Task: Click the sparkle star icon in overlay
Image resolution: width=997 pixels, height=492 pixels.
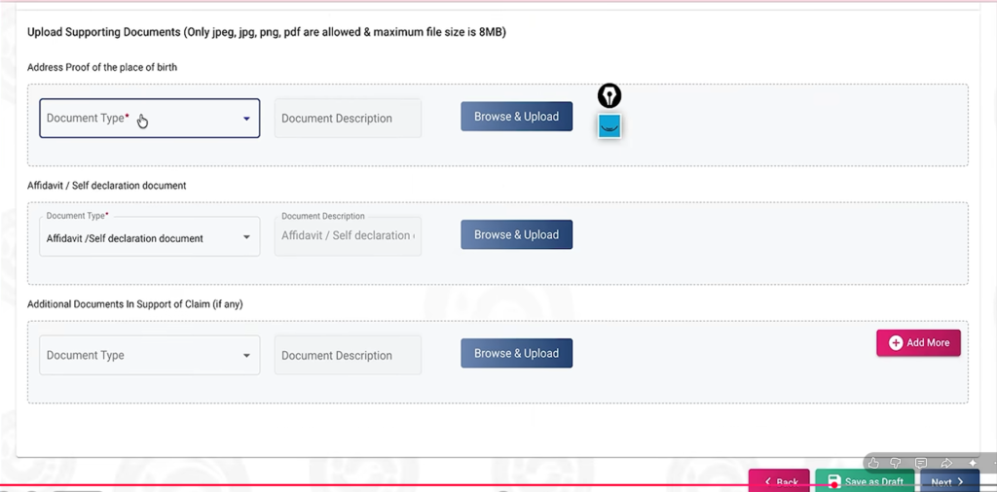Action: (973, 463)
